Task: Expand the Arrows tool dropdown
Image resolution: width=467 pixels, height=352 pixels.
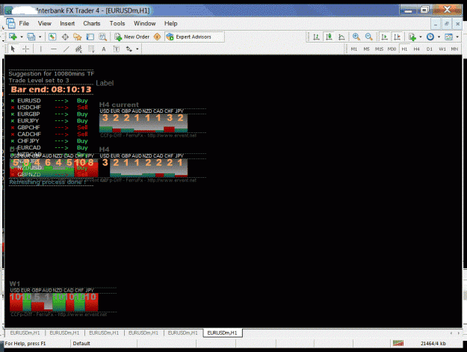Action: click(x=137, y=49)
